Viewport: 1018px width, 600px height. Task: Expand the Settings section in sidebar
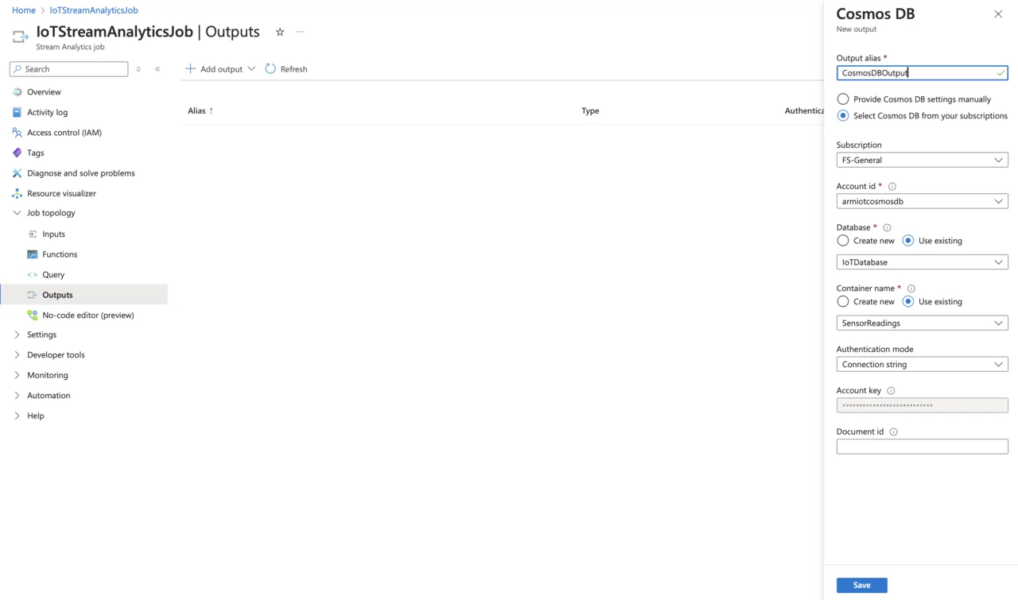[x=41, y=335]
